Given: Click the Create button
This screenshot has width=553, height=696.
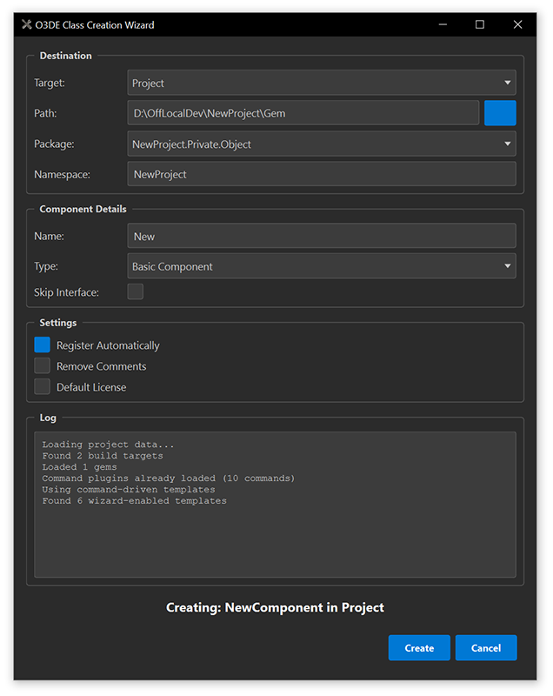Looking at the screenshot, I should [419, 647].
